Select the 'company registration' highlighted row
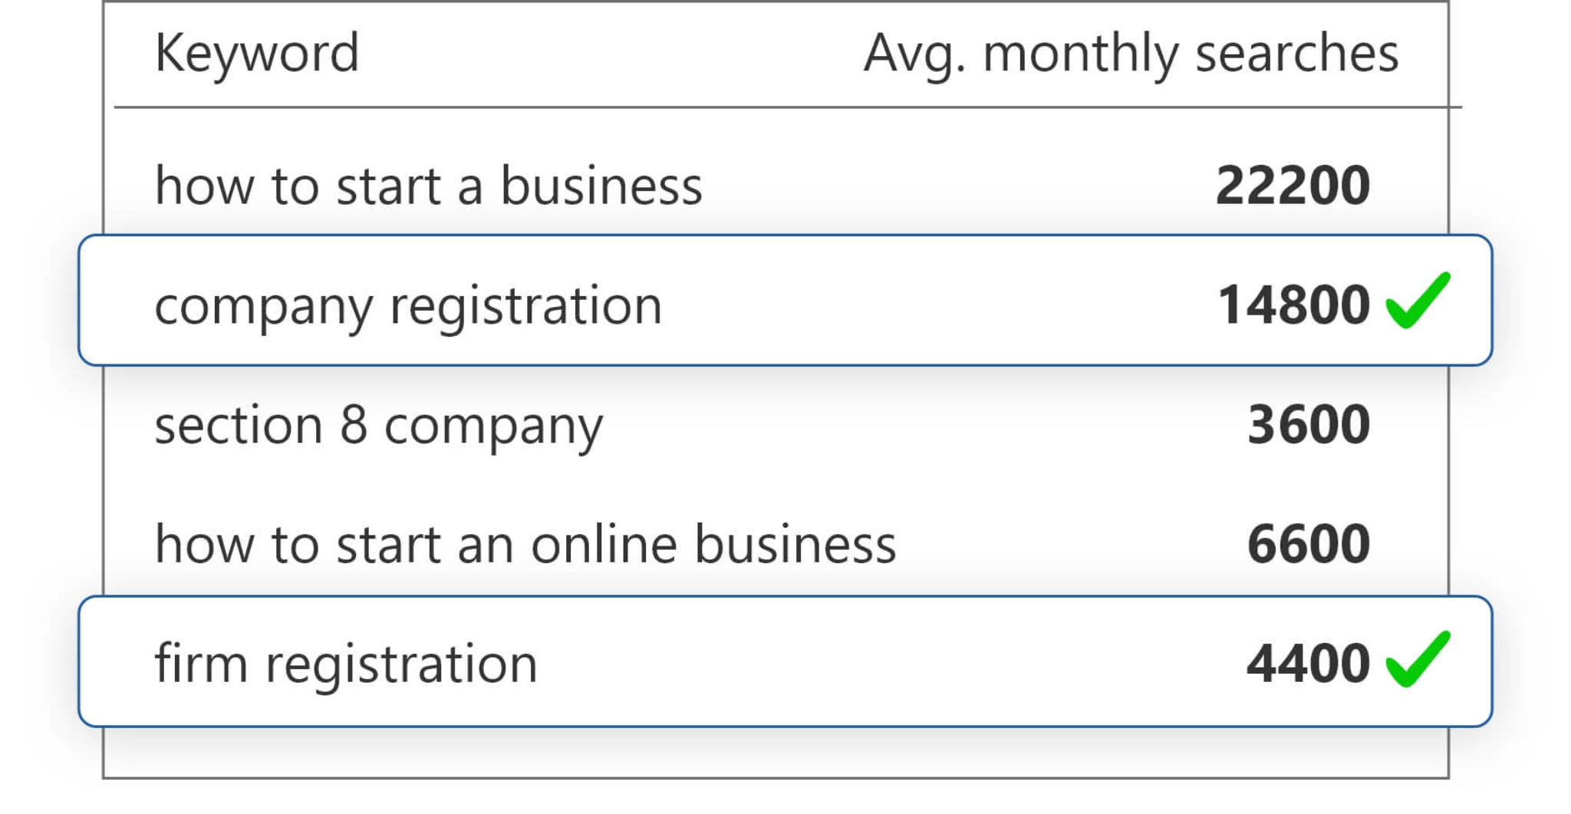The height and width of the screenshot is (814, 1571). (x=785, y=300)
